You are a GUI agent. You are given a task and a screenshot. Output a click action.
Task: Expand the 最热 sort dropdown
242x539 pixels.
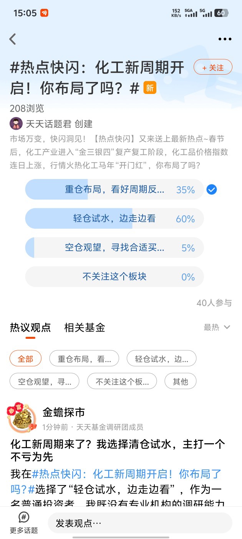click(x=217, y=327)
